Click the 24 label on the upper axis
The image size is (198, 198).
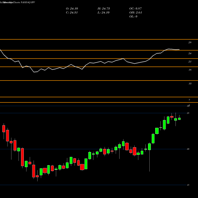(x=190, y=53)
